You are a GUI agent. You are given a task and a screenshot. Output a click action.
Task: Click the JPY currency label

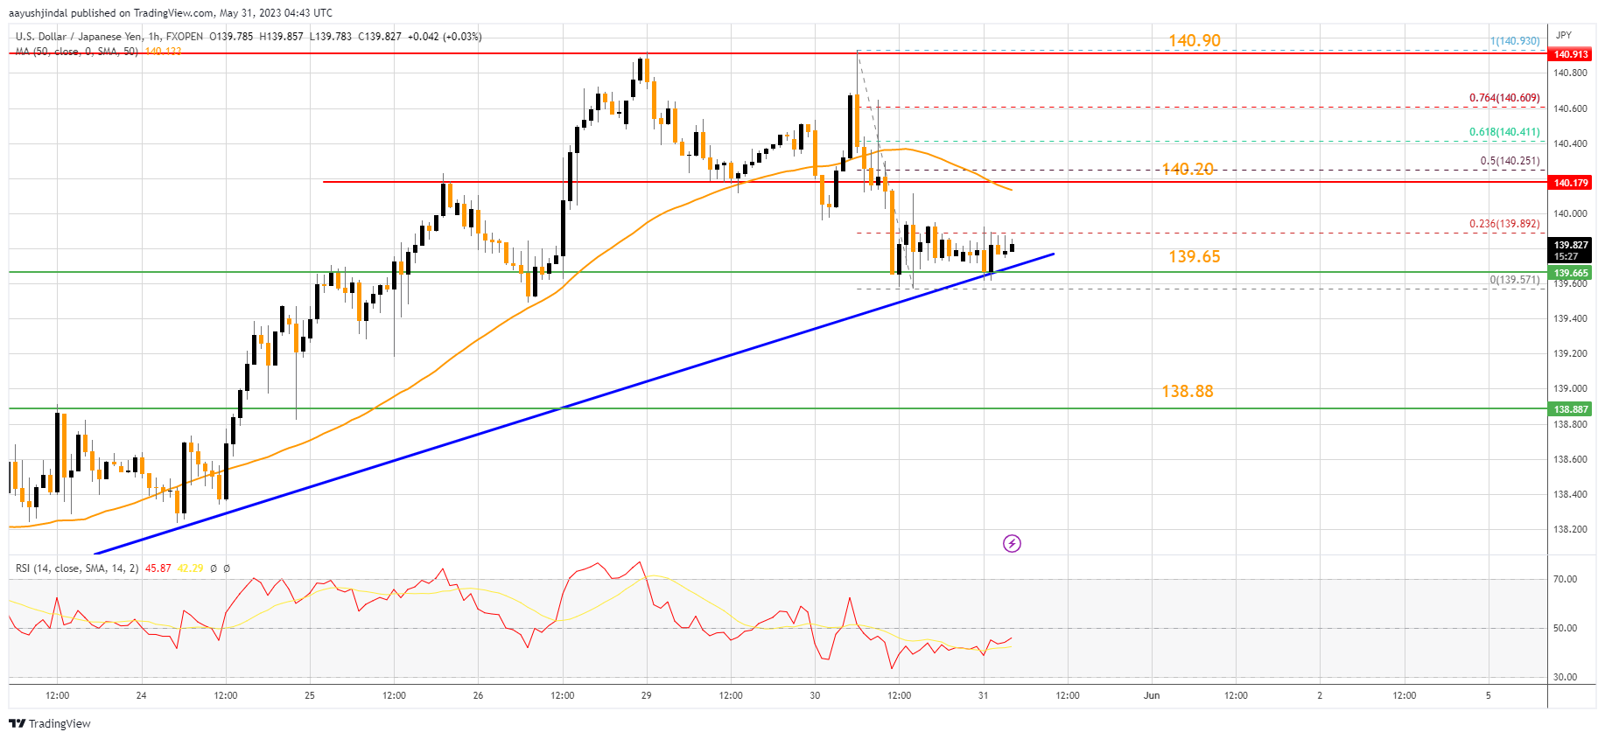[x=1564, y=35]
